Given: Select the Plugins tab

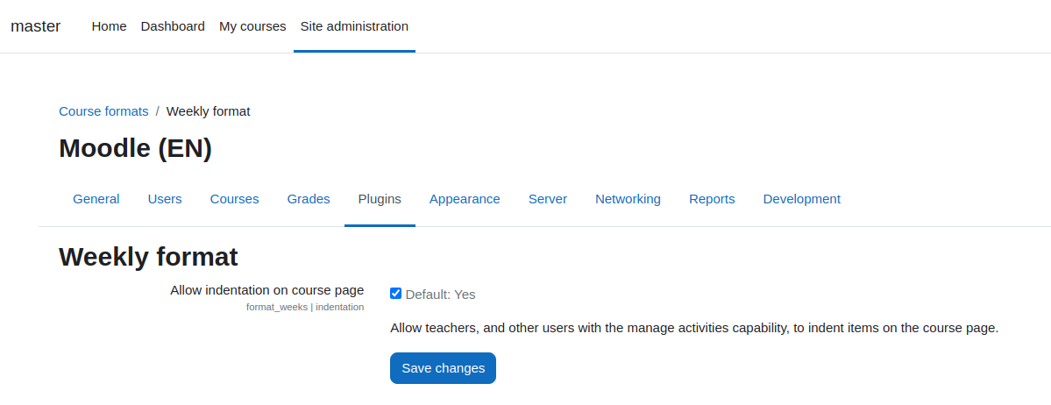Looking at the screenshot, I should pyautogui.click(x=380, y=199).
